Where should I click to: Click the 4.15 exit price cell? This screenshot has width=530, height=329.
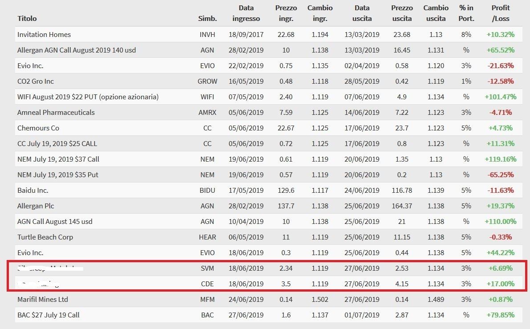[x=402, y=284]
